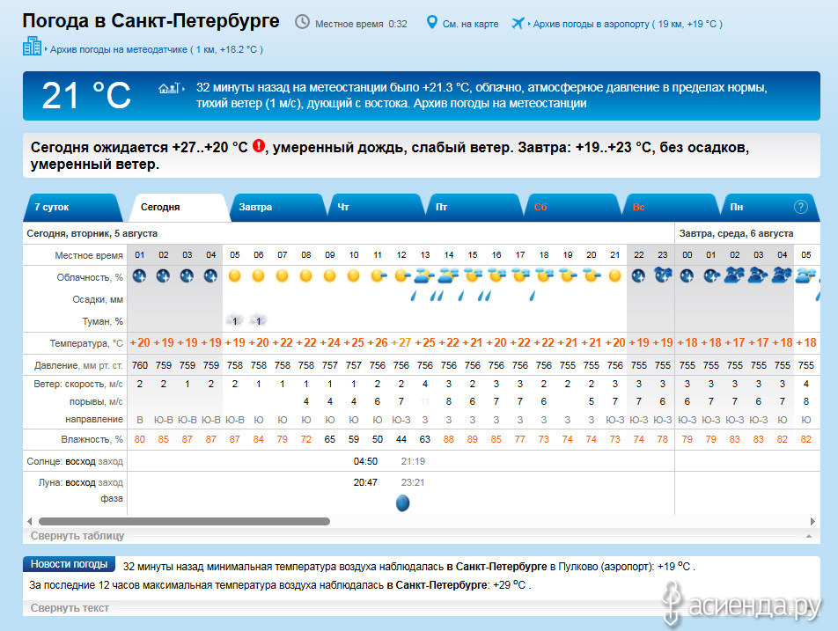Click the left scroll arrow under the table
The width and height of the screenshot is (838, 631).
pos(29,521)
